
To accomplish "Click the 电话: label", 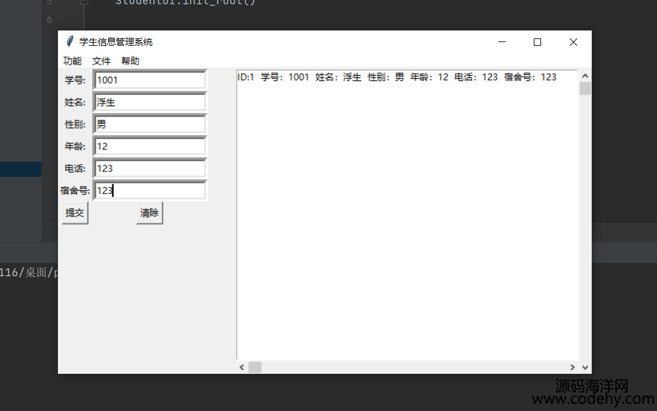I will 75,168.
